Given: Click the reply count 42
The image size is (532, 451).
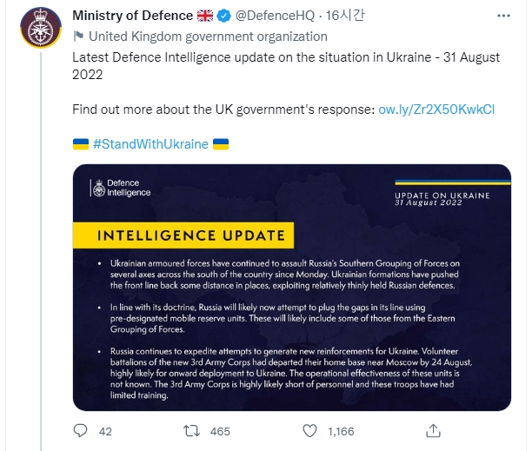Looking at the screenshot, I should 106,431.
